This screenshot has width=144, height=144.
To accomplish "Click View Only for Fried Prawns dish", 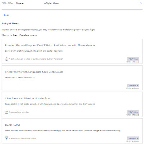I will (133, 85).
